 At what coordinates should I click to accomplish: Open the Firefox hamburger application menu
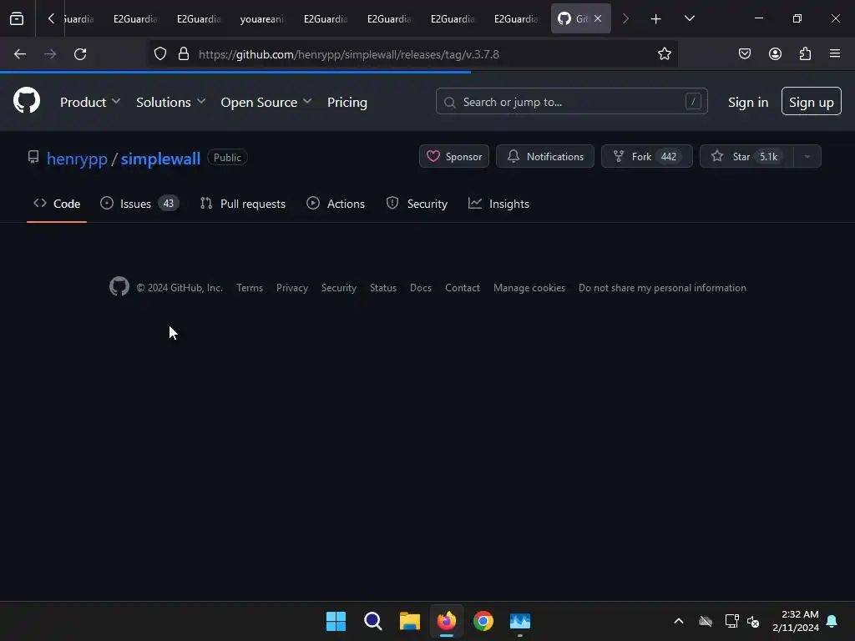tap(835, 54)
